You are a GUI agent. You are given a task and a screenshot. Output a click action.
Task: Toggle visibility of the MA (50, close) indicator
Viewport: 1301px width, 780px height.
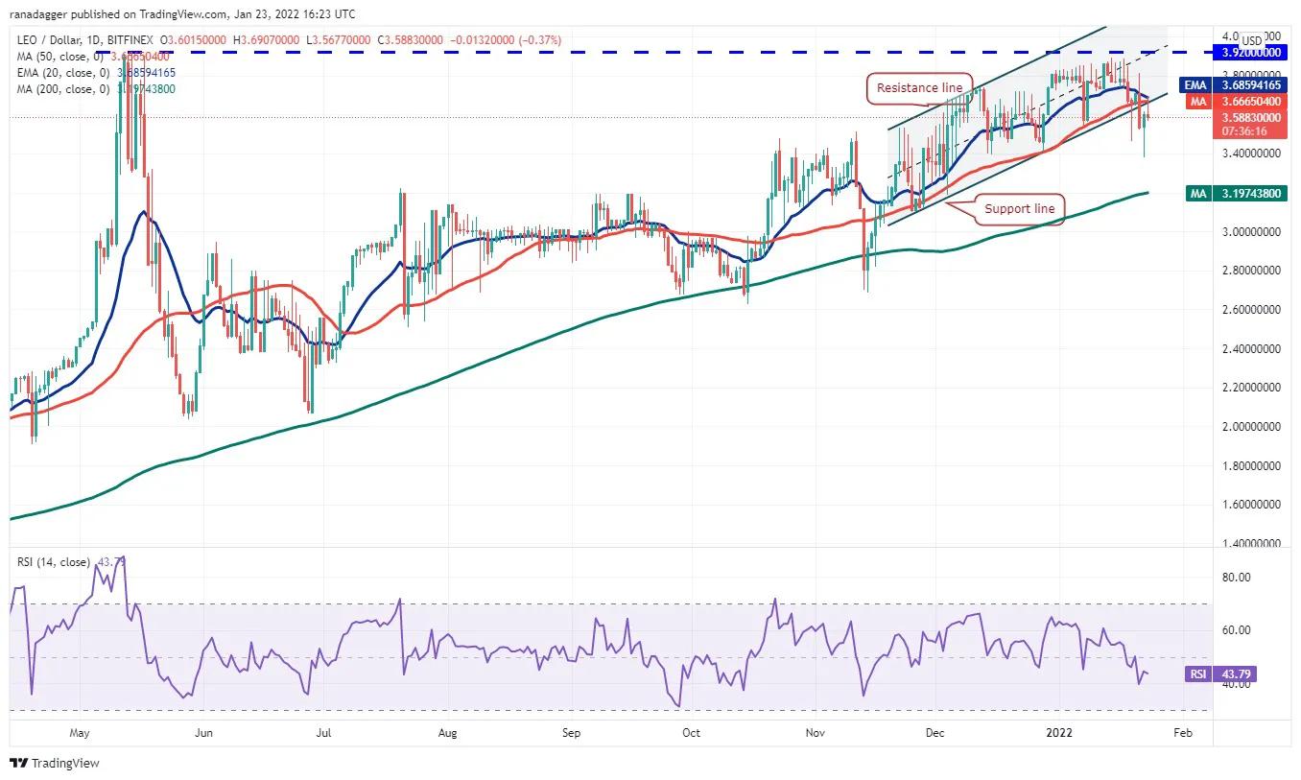tap(58, 56)
